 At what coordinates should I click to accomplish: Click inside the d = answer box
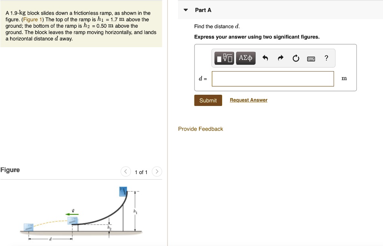click(272, 79)
